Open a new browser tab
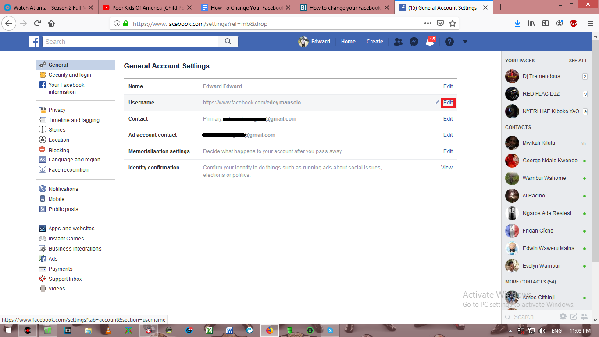Image resolution: width=599 pixels, height=337 pixels. pos(500,7)
